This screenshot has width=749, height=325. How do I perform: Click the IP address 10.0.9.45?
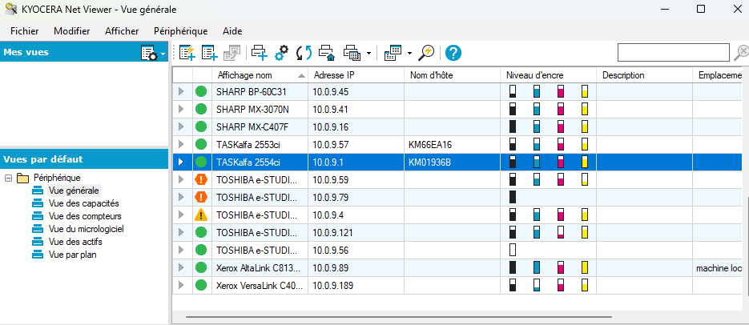click(x=331, y=91)
